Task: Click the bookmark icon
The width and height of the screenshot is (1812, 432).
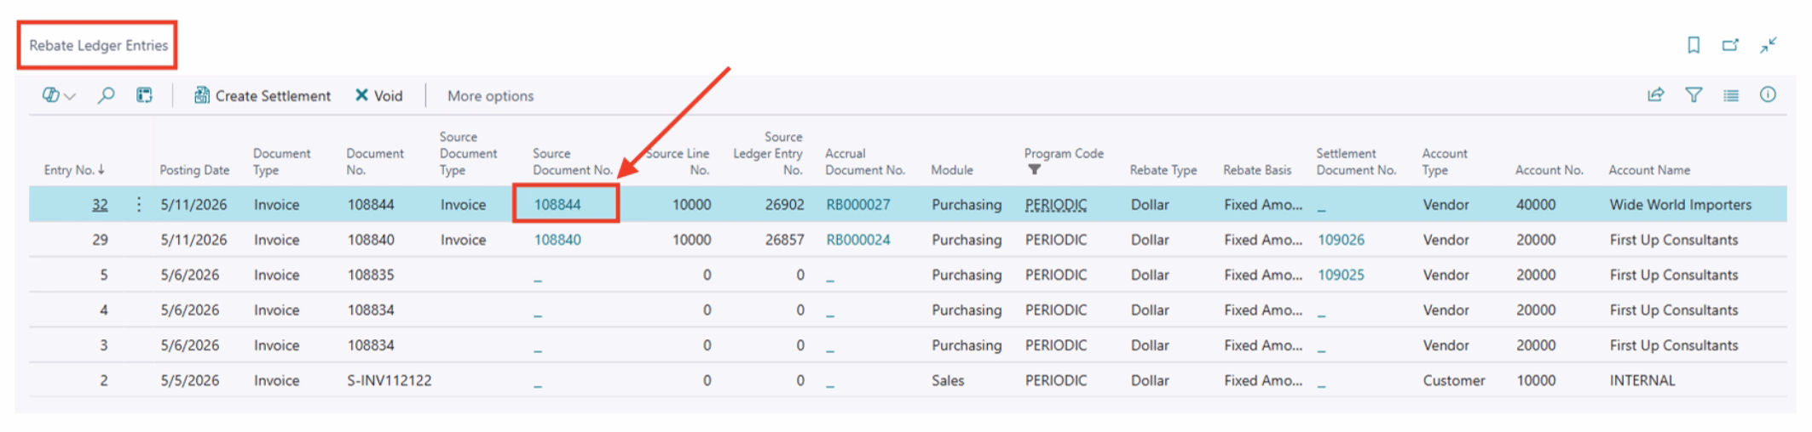Action: pos(1694,45)
